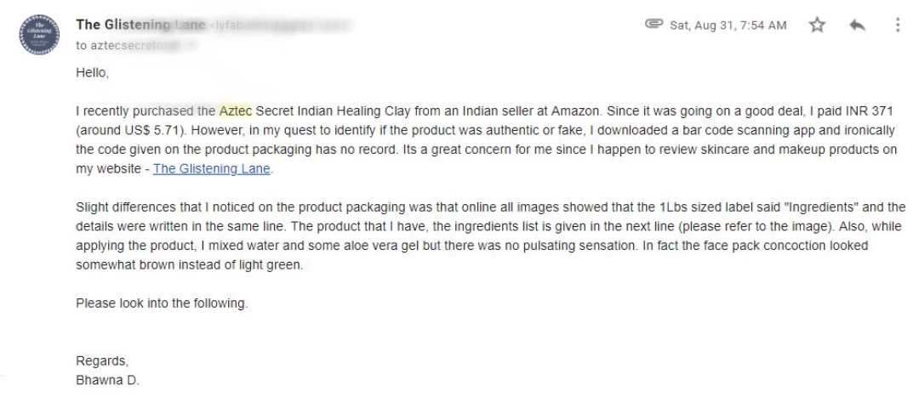Click the sentence Please look into the following
The image size is (919, 397).
(162, 303)
